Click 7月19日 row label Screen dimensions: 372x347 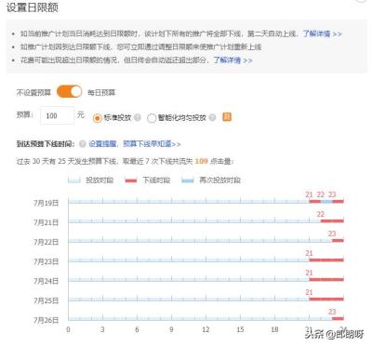[46, 203]
